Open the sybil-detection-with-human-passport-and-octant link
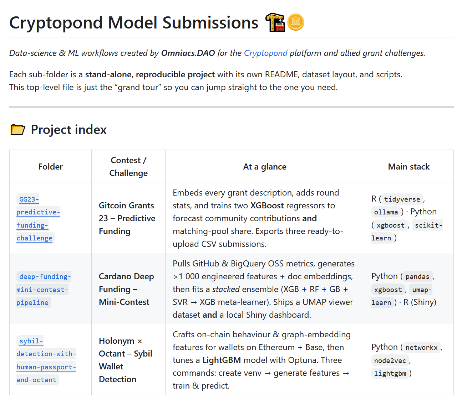Image resolution: width=462 pixels, height=400 pixels. 46,360
